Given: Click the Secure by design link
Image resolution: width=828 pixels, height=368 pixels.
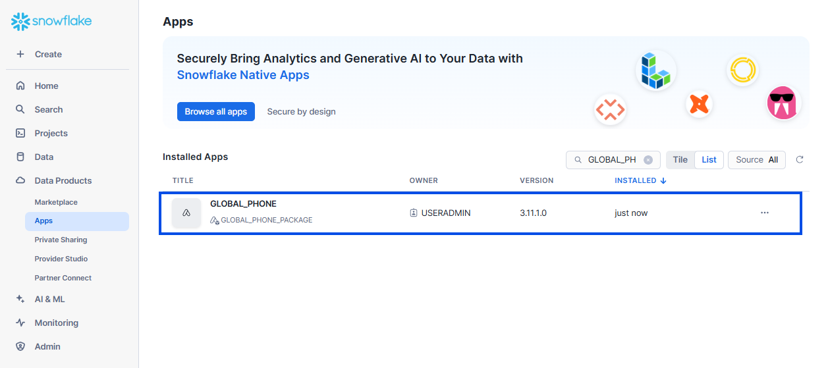Looking at the screenshot, I should pos(302,112).
